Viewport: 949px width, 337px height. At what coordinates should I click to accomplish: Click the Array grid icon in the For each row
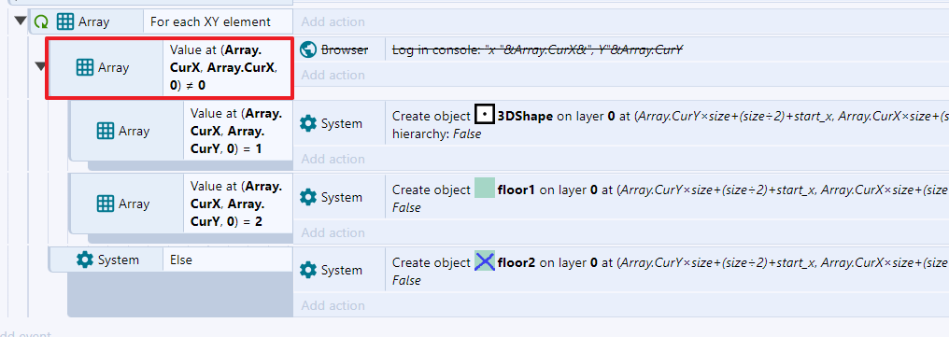coord(64,21)
